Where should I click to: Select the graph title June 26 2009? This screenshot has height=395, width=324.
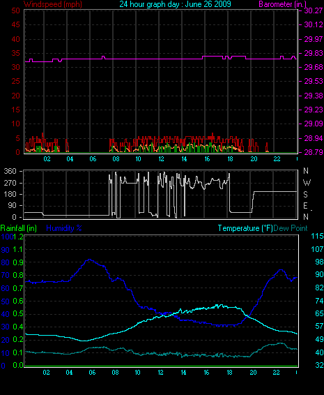click(x=175, y=4)
